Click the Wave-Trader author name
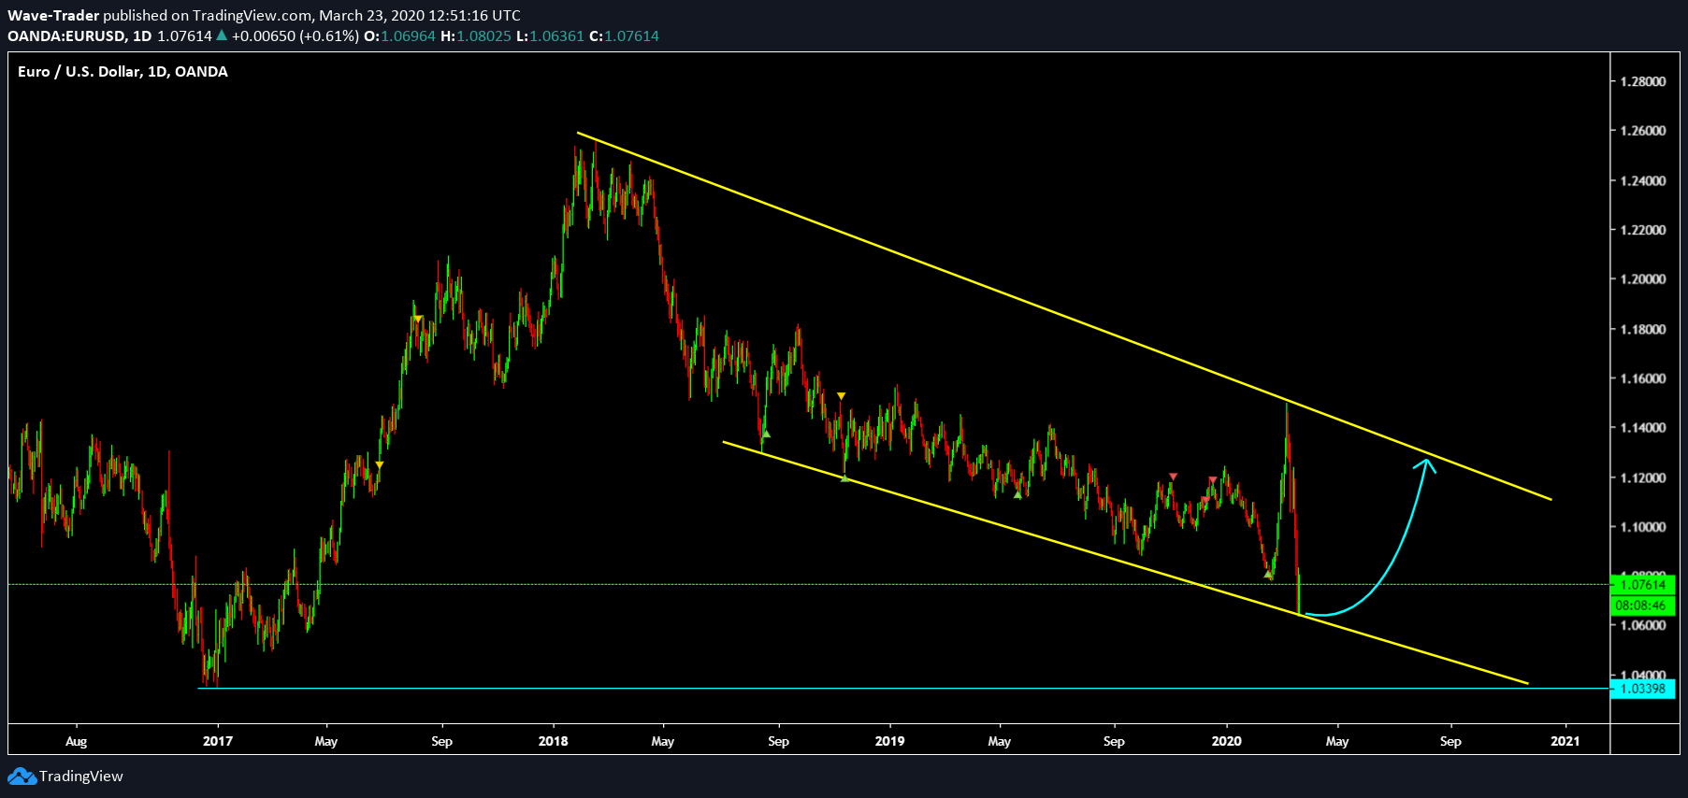 (x=53, y=15)
